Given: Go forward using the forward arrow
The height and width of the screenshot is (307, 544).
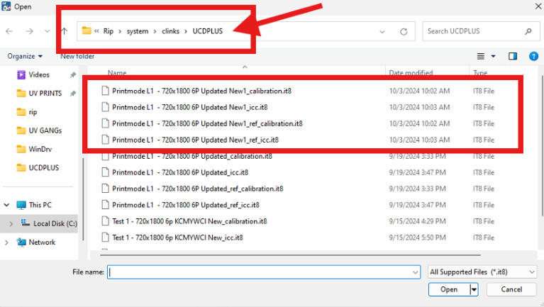Looking at the screenshot, I should click(x=30, y=31).
